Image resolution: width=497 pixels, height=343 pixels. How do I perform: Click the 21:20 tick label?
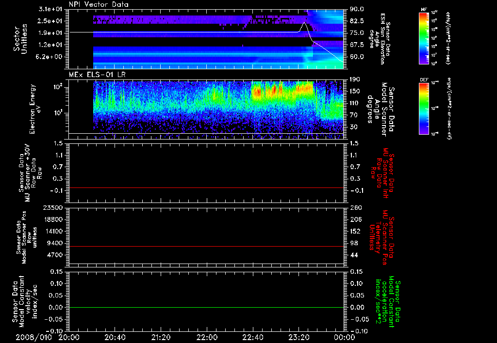click(x=161, y=337)
